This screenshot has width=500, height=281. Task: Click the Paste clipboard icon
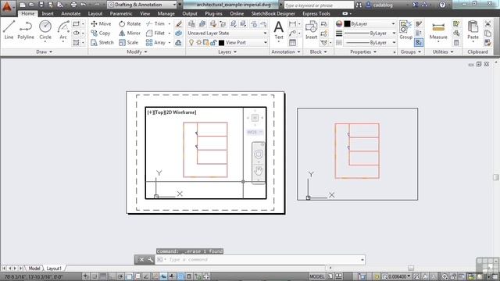[473, 31]
